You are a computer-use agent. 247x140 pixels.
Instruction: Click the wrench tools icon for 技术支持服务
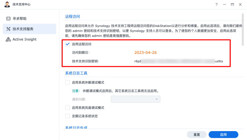click(x=8, y=29)
